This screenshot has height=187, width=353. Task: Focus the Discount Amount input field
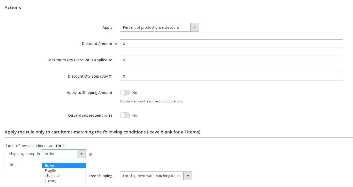pos(231,44)
